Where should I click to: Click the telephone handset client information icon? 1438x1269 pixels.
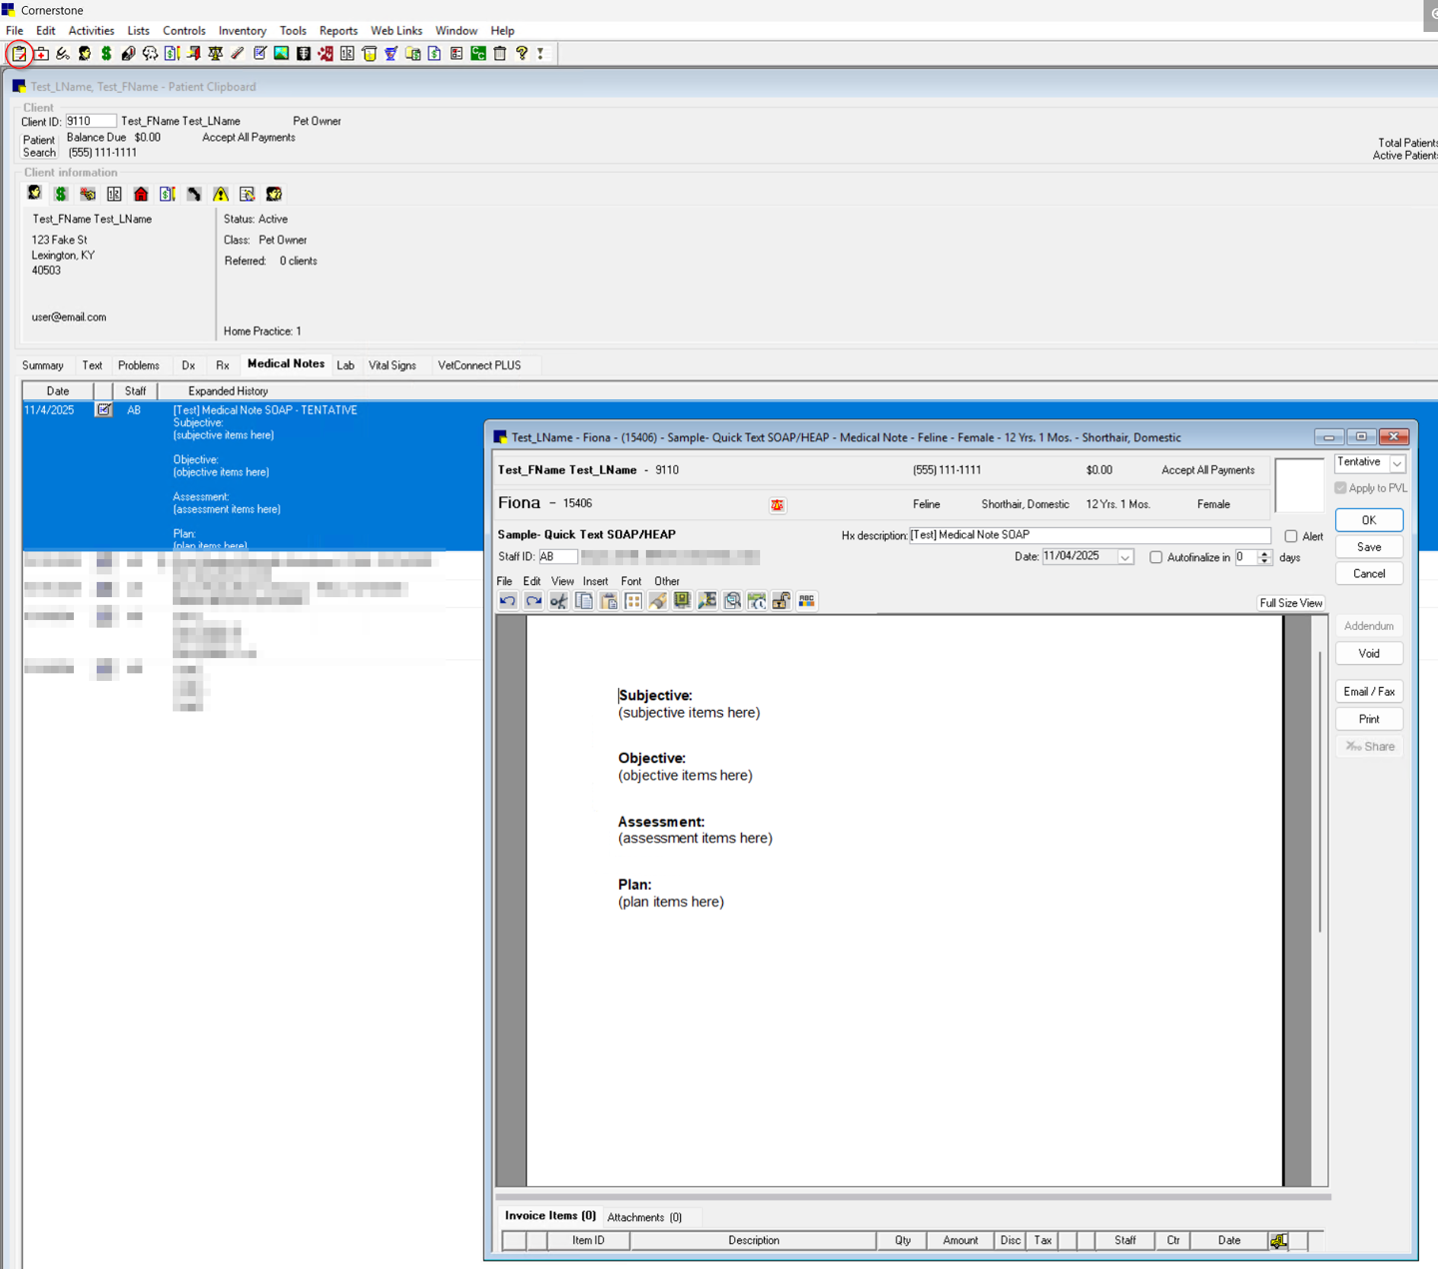pyautogui.click(x=194, y=194)
